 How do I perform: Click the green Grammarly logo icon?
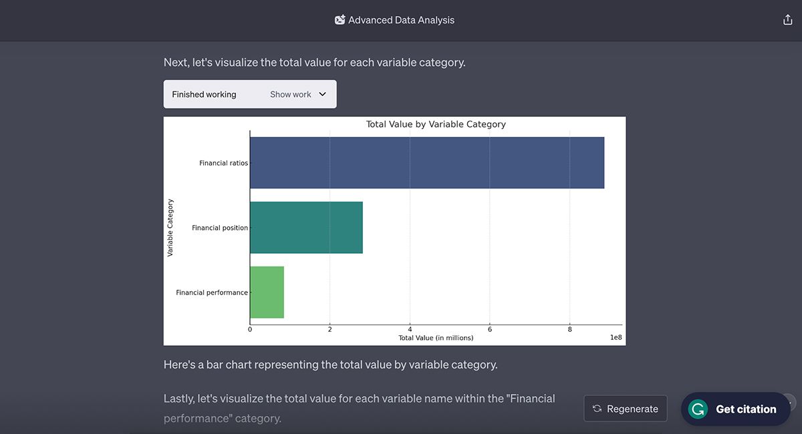(x=697, y=409)
